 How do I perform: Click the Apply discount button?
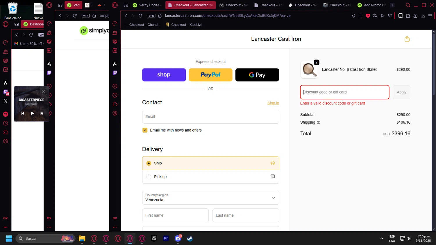[x=401, y=92]
